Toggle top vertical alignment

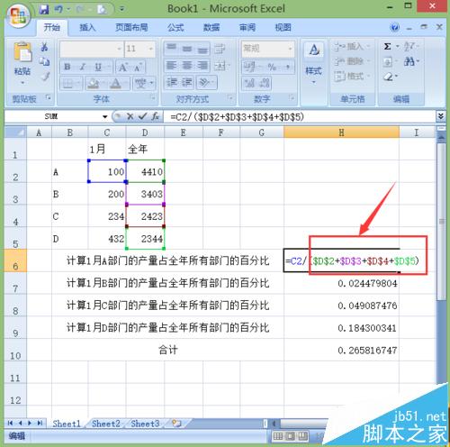172,48
